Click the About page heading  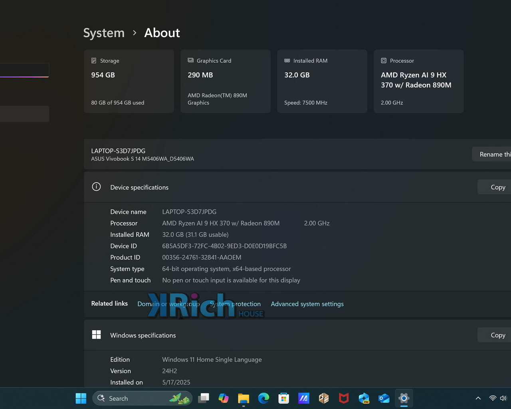162,33
